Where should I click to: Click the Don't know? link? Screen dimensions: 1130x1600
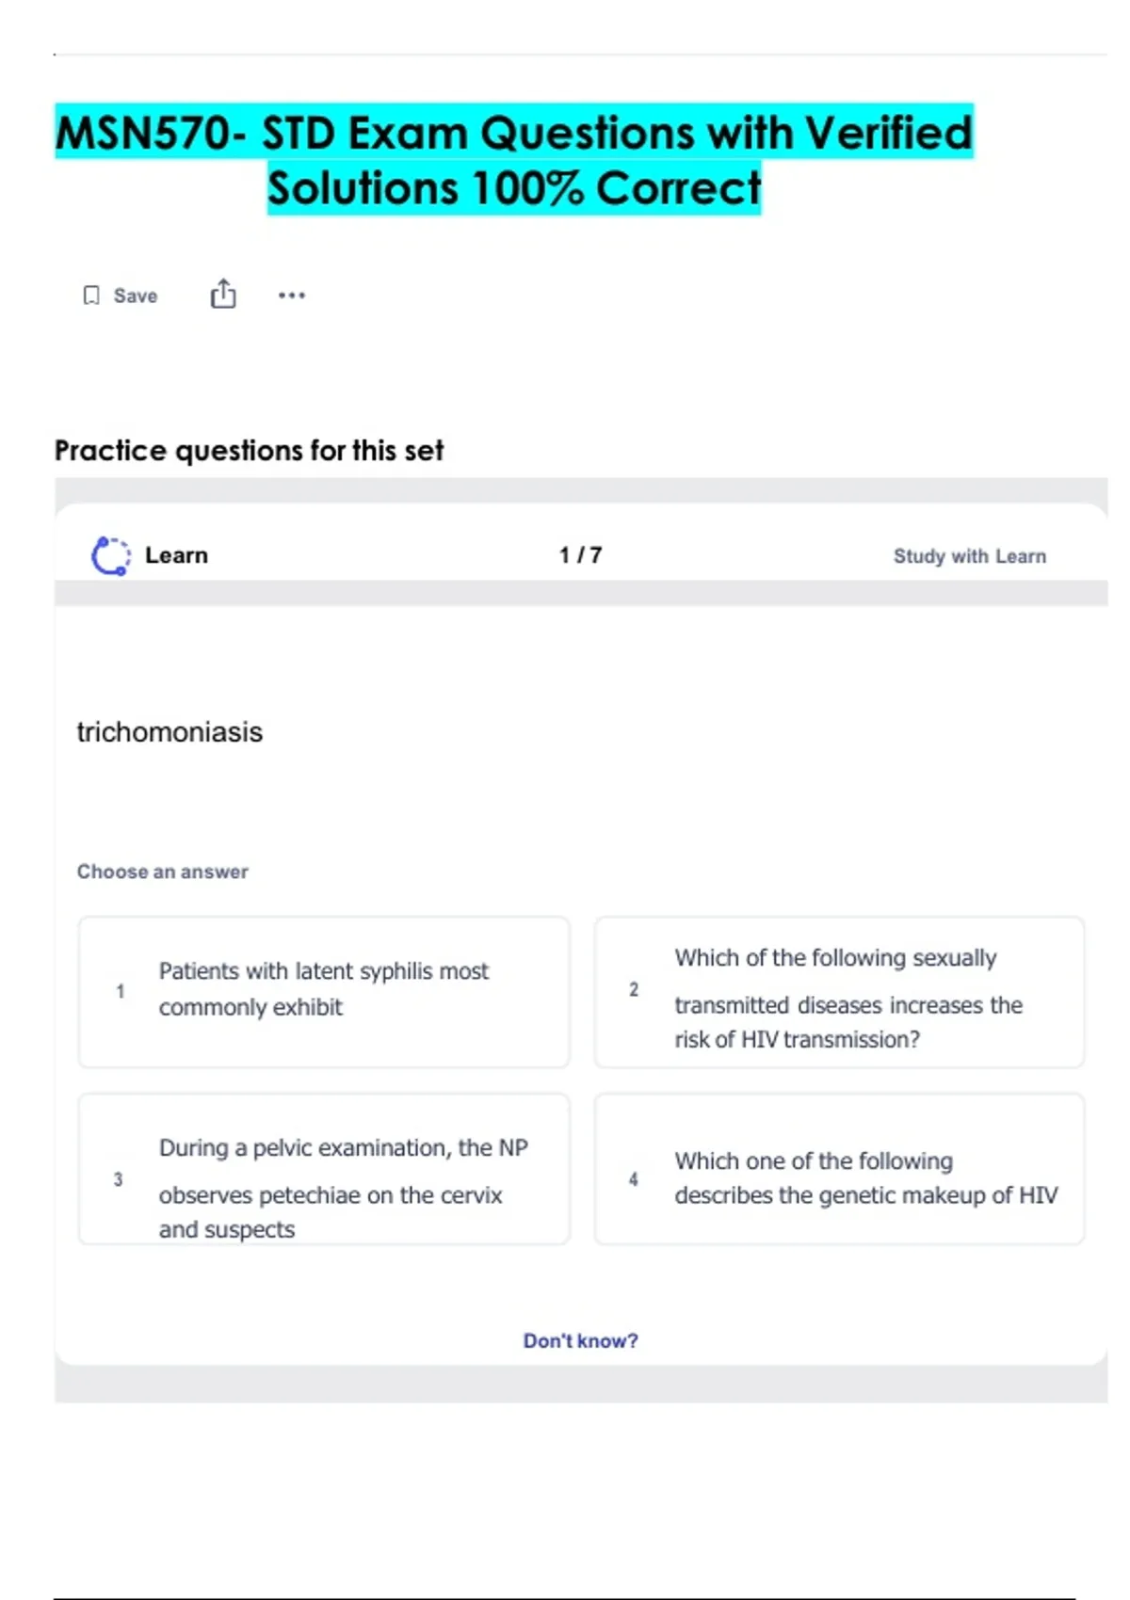click(580, 1340)
